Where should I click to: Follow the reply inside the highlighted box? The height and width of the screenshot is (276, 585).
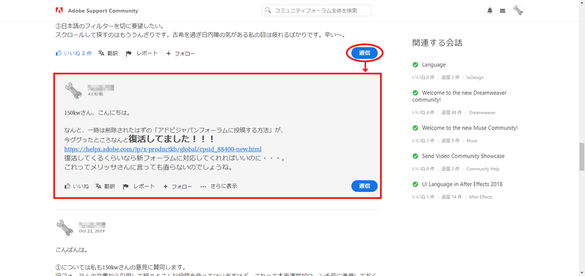178,186
